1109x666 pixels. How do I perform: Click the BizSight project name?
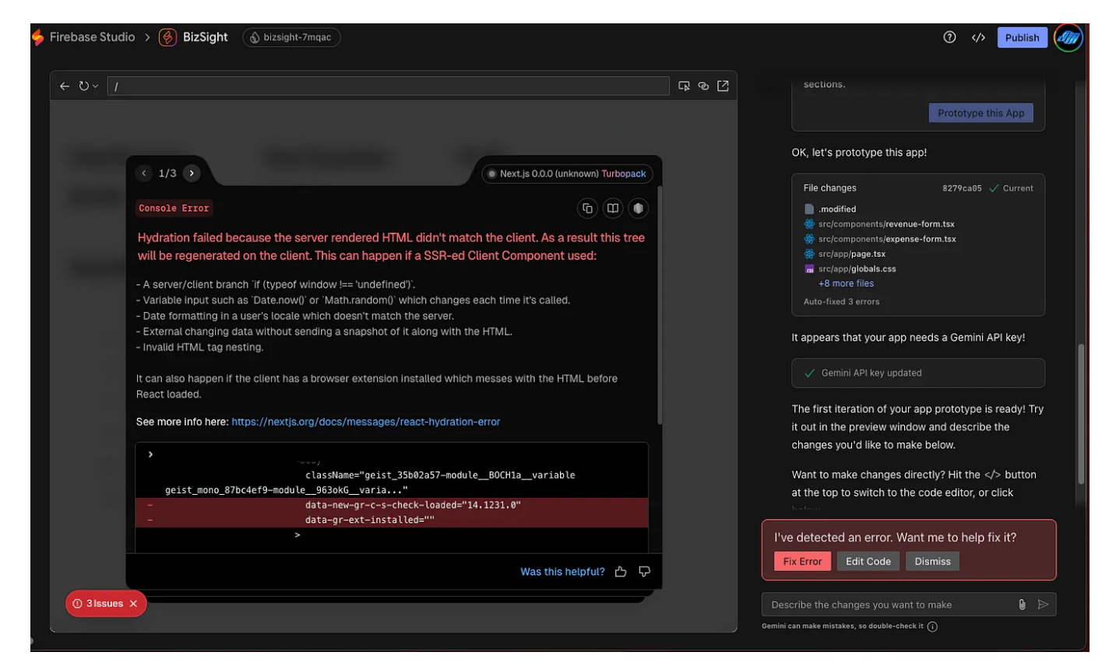point(206,37)
